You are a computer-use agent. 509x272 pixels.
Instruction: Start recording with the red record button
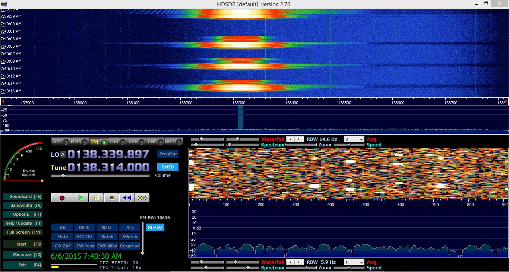(x=62, y=198)
